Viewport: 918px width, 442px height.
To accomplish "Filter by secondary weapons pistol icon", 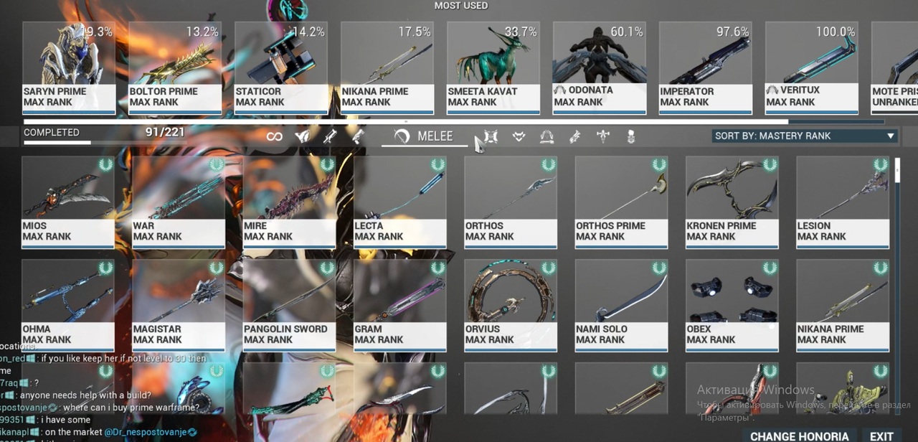I will pyautogui.click(x=357, y=136).
